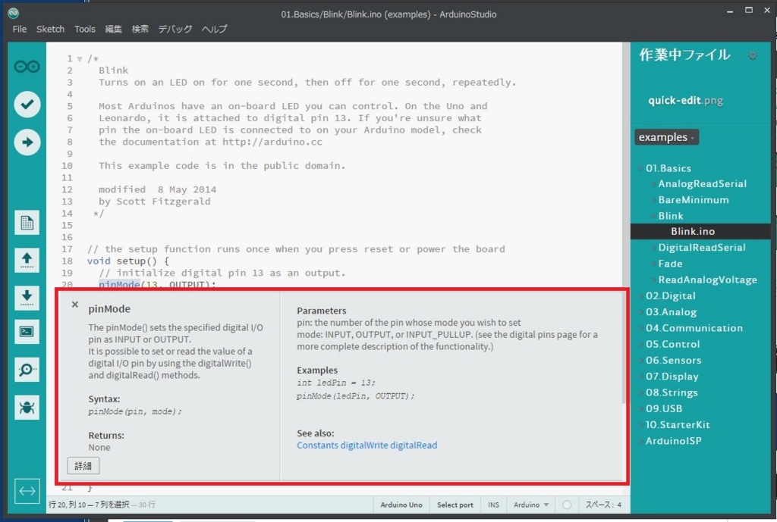
Task: Open the Arduino language mode dropdown
Action: [x=530, y=505]
